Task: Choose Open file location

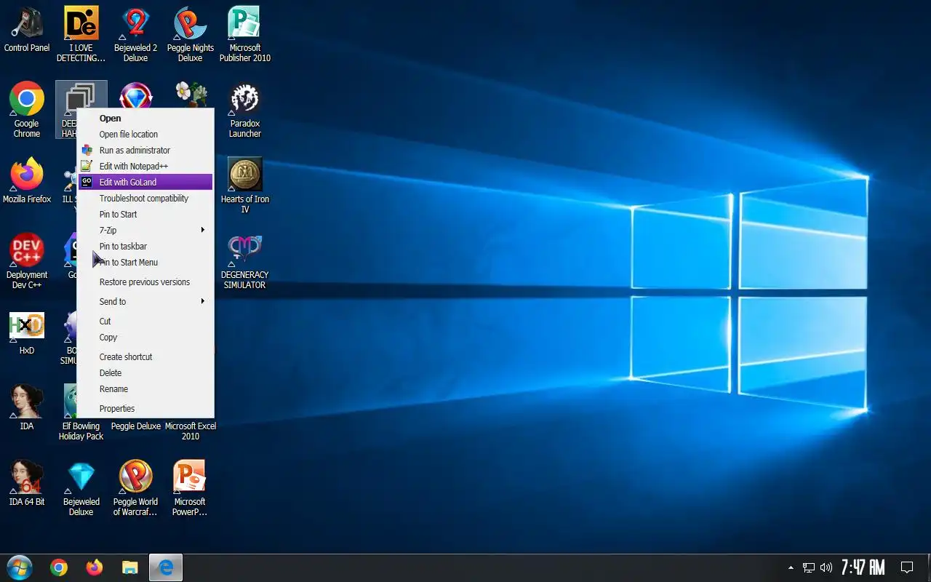Action: [x=145, y=135]
